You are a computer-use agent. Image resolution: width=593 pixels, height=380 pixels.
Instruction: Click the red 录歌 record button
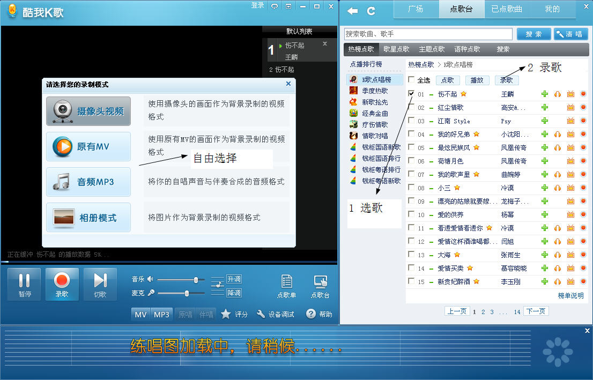point(62,284)
